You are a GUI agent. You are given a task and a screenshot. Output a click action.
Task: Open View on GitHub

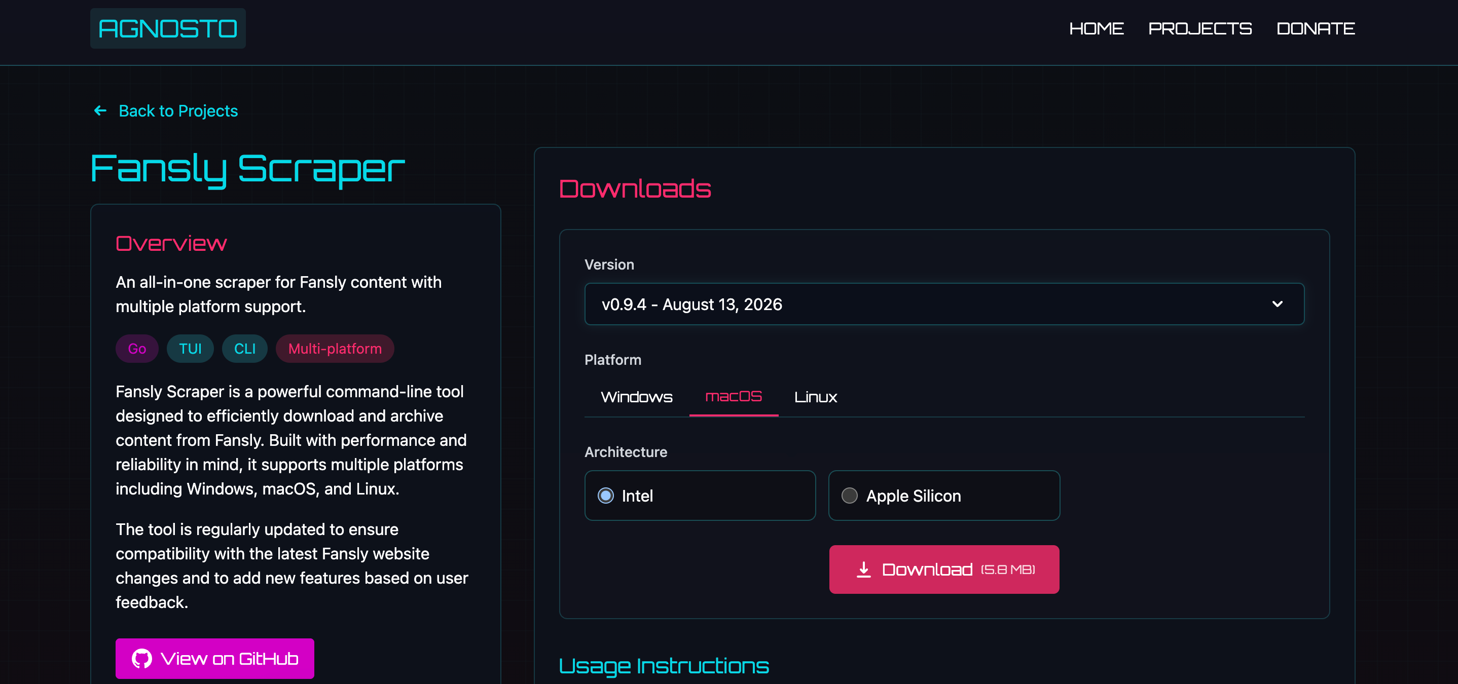[214, 659]
